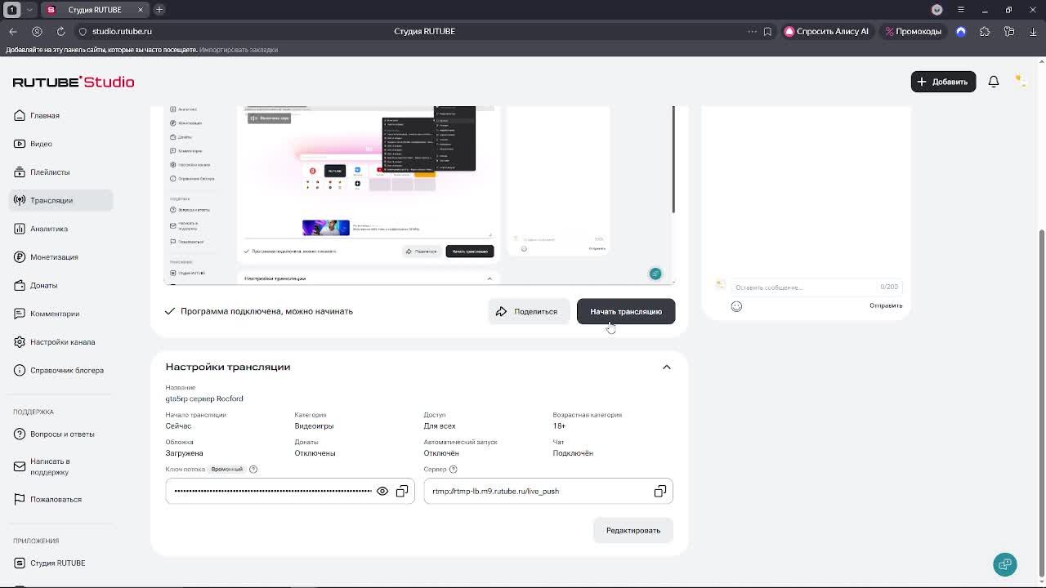Click Поделиться button
Viewport: 1046px width, 588px height.
pos(528,311)
